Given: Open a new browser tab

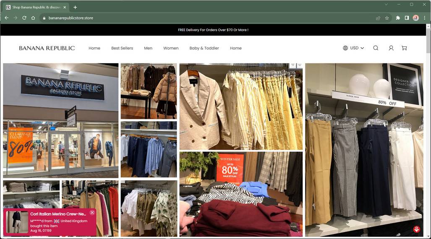Looking at the screenshot, I should [75, 8].
